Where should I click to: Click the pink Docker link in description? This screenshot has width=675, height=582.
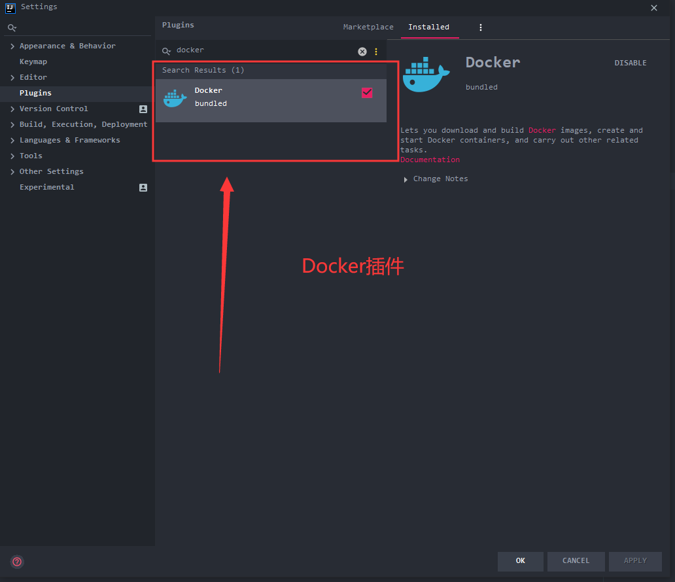point(542,130)
